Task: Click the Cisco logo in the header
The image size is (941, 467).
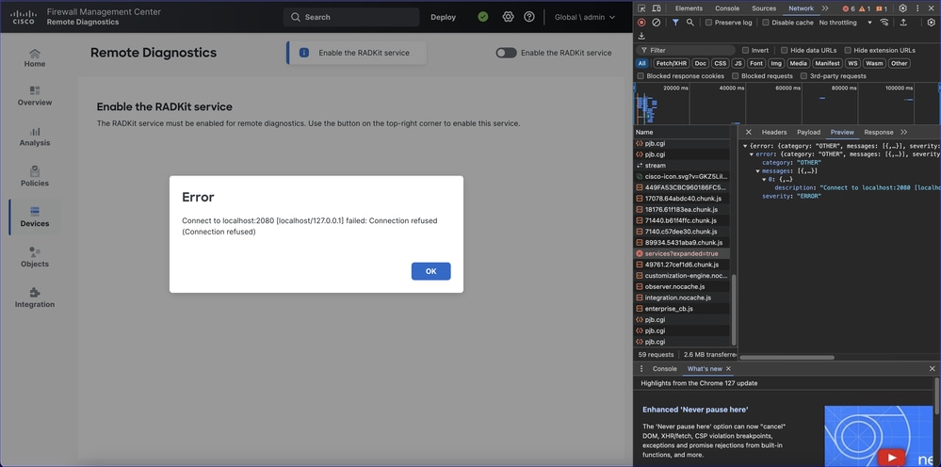Action: (x=24, y=17)
